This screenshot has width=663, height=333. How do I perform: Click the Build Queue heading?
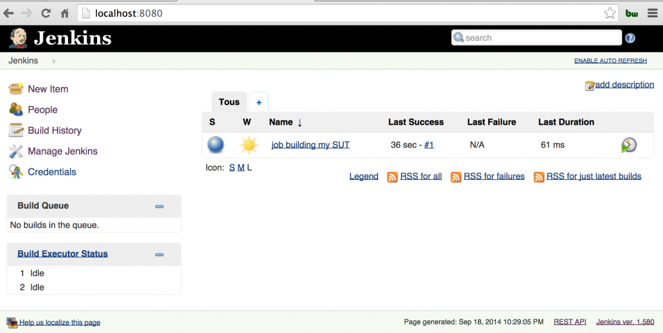(43, 206)
